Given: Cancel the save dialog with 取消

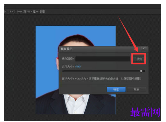Looking at the screenshot, I should pyautogui.click(x=136, y=89).
